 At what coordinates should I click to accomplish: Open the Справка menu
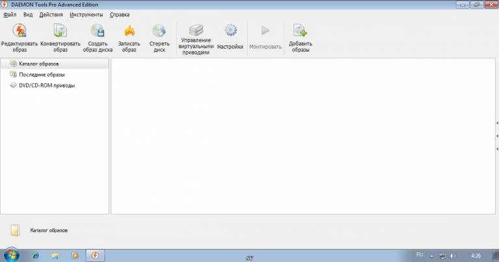[x=120, y=15]
